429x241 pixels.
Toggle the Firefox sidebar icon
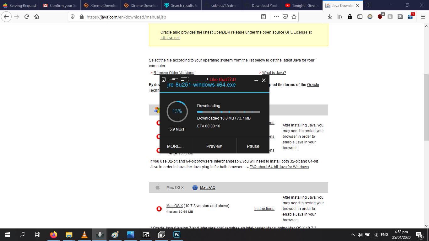click(360, 16)
